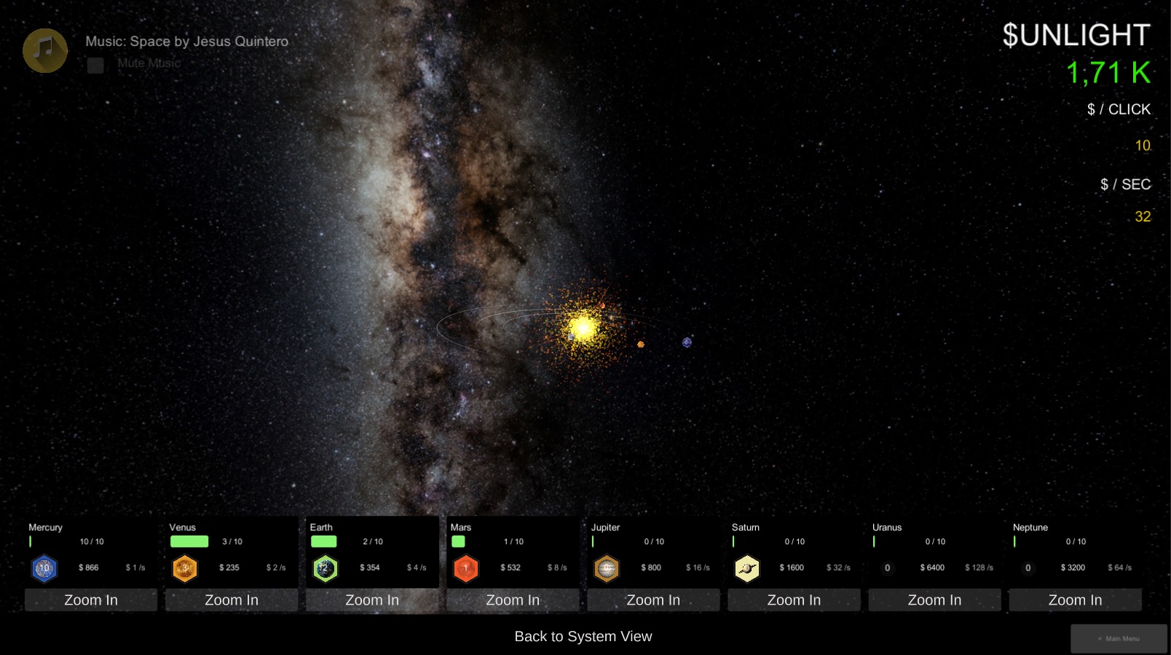The image size is (1171, 655).
Task: Click Saturn rate $ 32 /s
Action: pos(838,568)
